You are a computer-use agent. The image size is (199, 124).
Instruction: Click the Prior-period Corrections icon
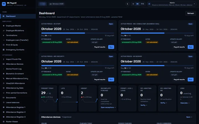pos(4,93)
